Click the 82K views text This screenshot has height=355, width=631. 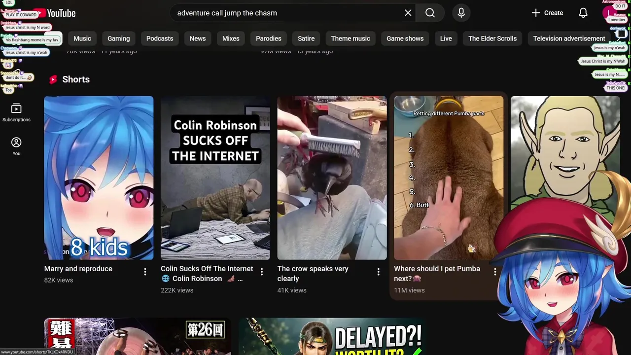tap(59, 280)
